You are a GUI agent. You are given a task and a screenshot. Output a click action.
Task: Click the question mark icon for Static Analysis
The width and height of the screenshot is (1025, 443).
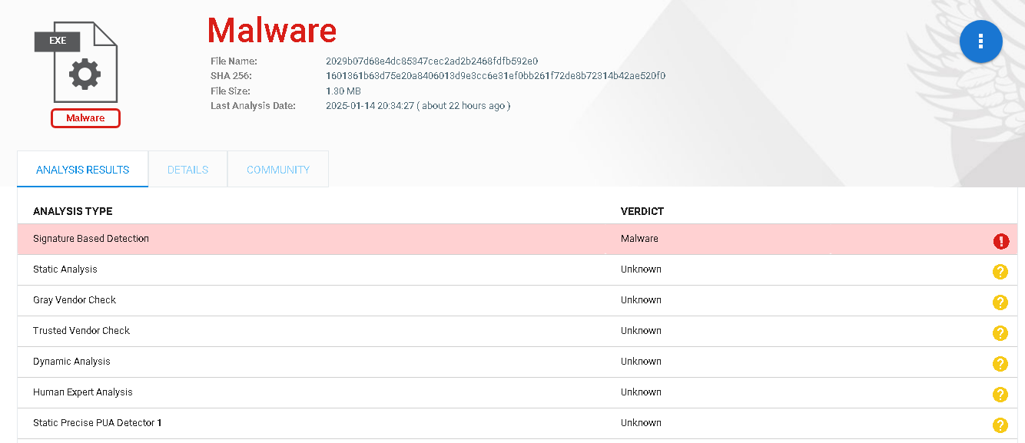(x=1000, y=272)
